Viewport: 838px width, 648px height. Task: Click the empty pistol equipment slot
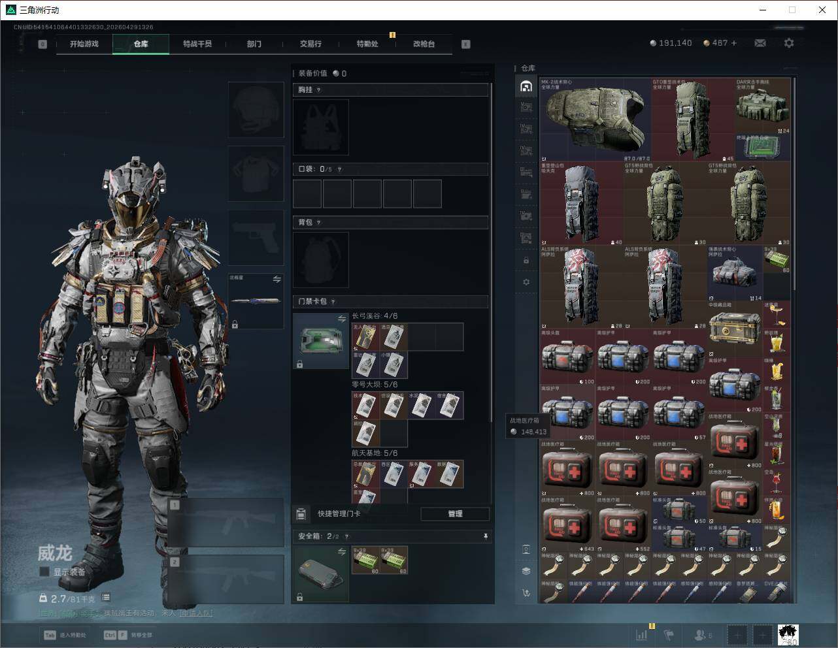coord(256,238)
